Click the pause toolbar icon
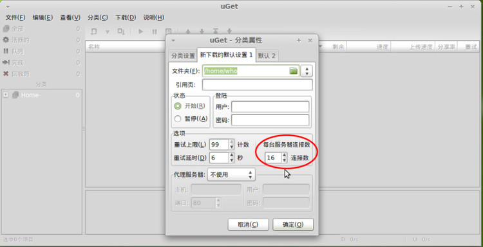The image size is (483, 247). pos(155,32)
